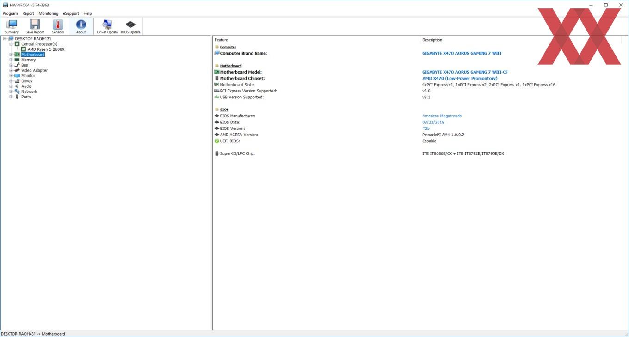The height and width of the screenshot is (337, 629).
Task: Click the Monitor tree node icon
Action: tap(17, 76)
